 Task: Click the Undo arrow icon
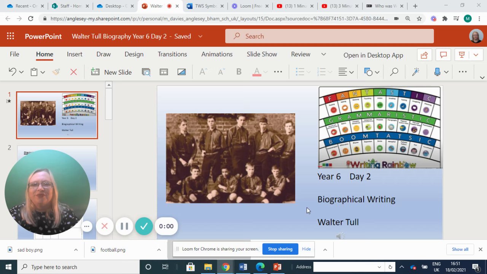coord(13,72)
